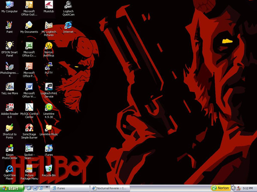257x192 pixels.
Task: Open EPSON Smart Panel shortcut
Action: [9, 49]
